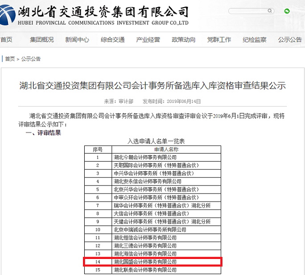Select 北京中瑞诚会计师事务所有限公司 cell
This screenshot has height=275, width=305.
tap(166, 230)
